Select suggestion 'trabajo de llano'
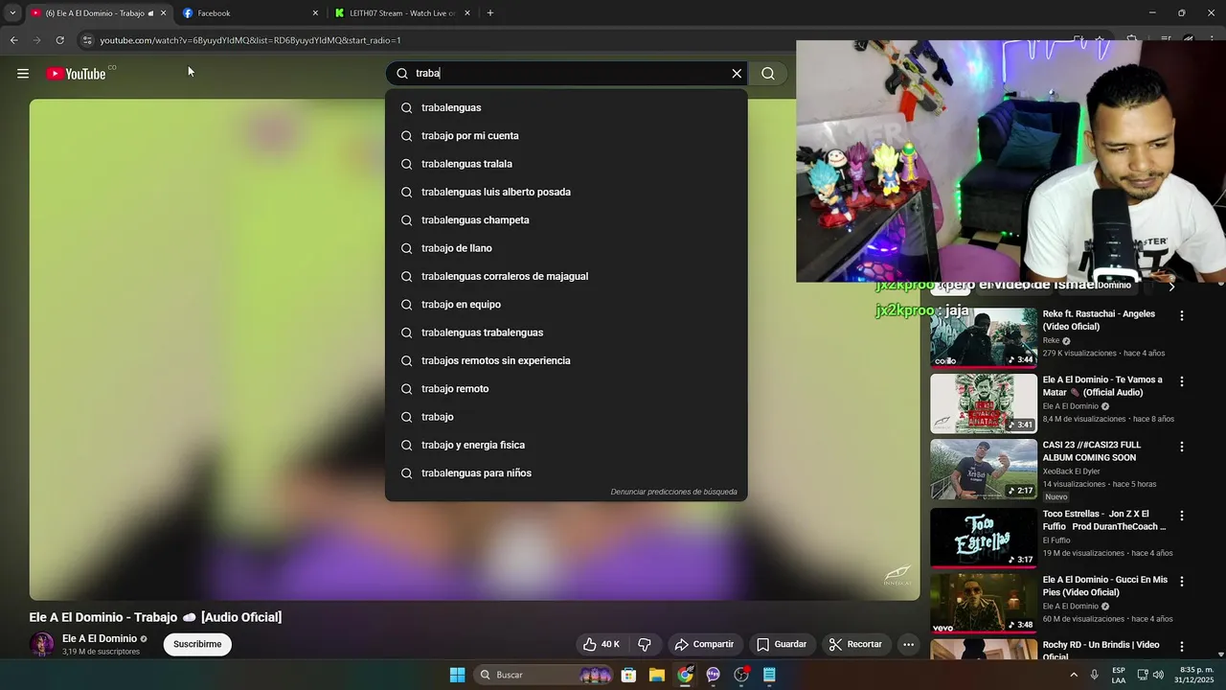Image resolution: width=1226 pixels, height=690 pixels. pyautogui.click(x=566, y=248)
